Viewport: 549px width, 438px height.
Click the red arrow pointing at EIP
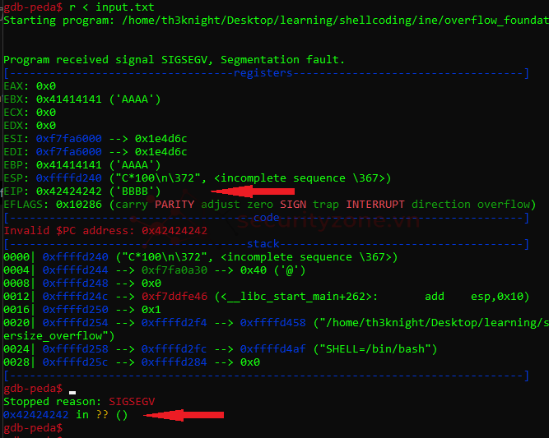point(253,191)
